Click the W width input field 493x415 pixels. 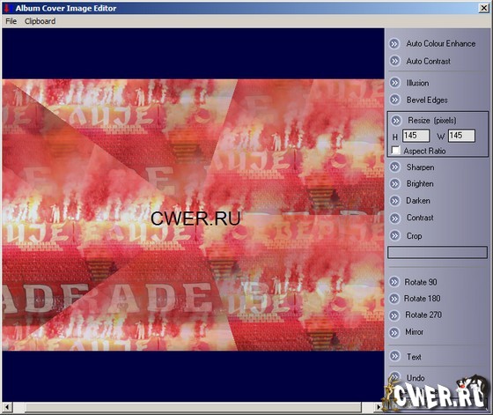click(x=461, y=136)
